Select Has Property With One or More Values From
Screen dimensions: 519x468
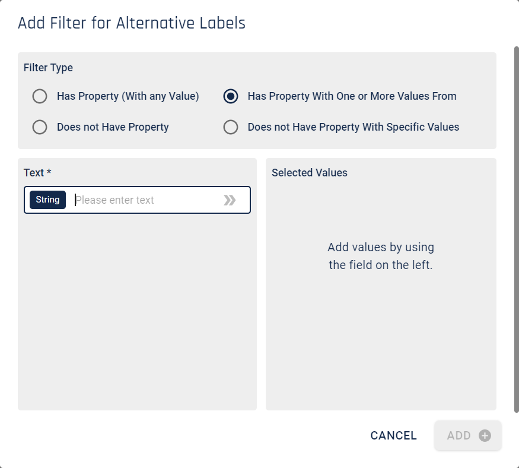[231, 96]
